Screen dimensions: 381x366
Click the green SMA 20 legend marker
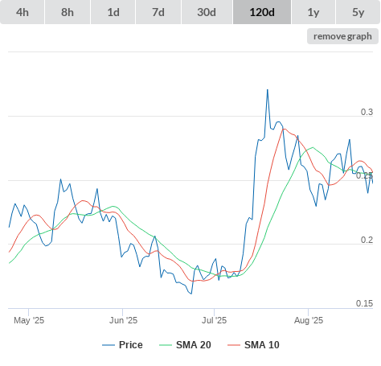click(166, 345)
